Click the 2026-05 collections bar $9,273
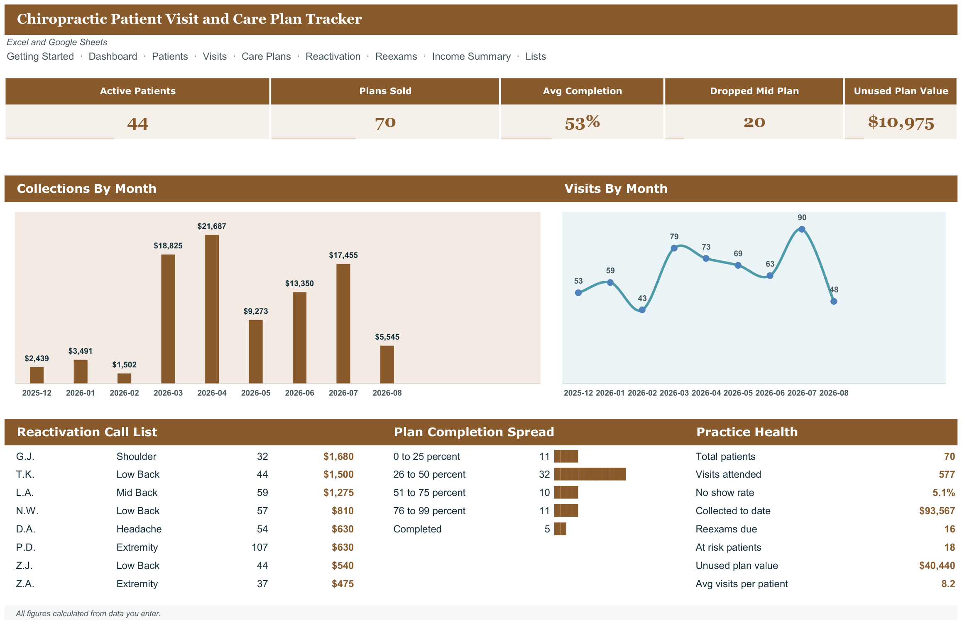 256,352
